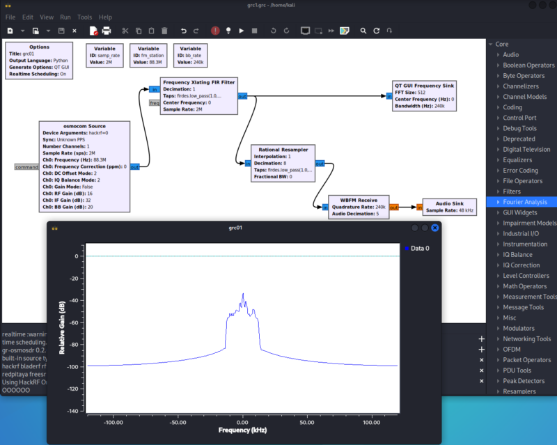Viewport: 557px width, 445px height.
Task: Click the Save flow graph floppy icon
Action: 61,31
